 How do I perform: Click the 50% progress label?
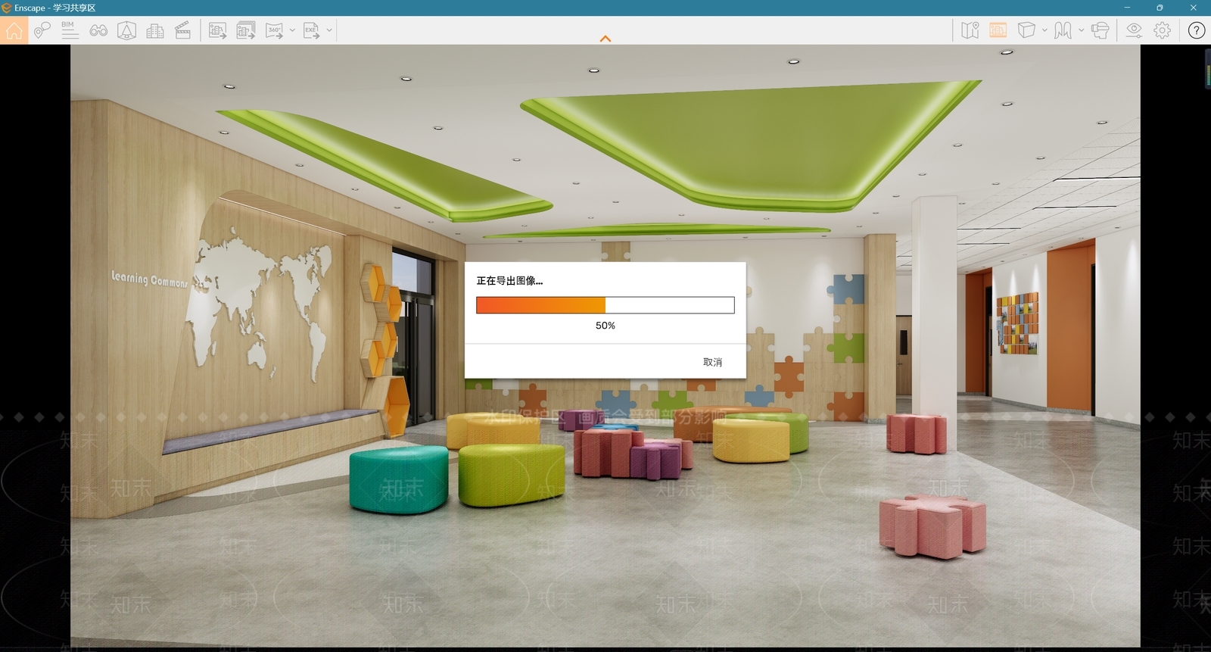click(x=605, y=326)
